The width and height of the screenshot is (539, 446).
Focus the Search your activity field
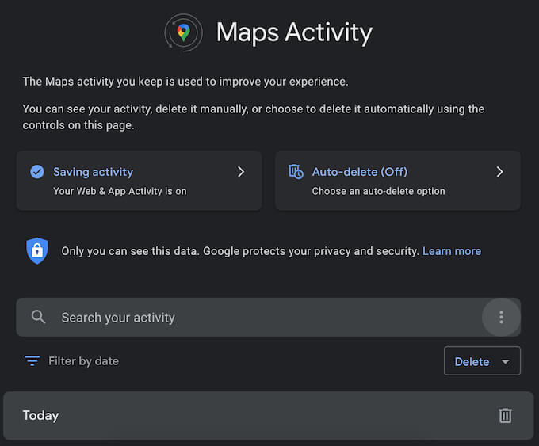pos(268,317)
